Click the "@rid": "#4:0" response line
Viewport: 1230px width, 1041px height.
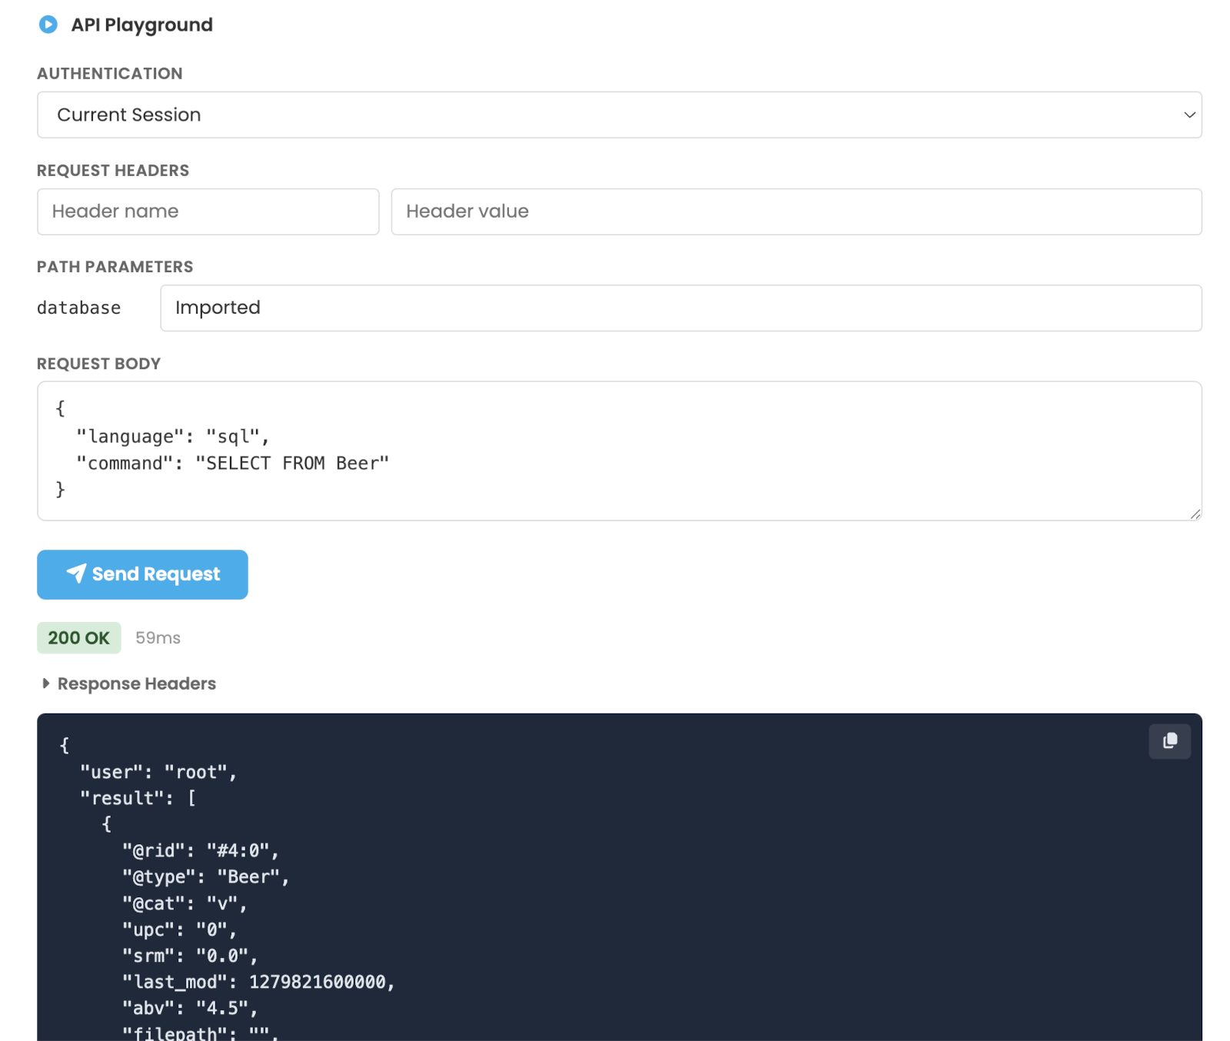pos(201,850)
